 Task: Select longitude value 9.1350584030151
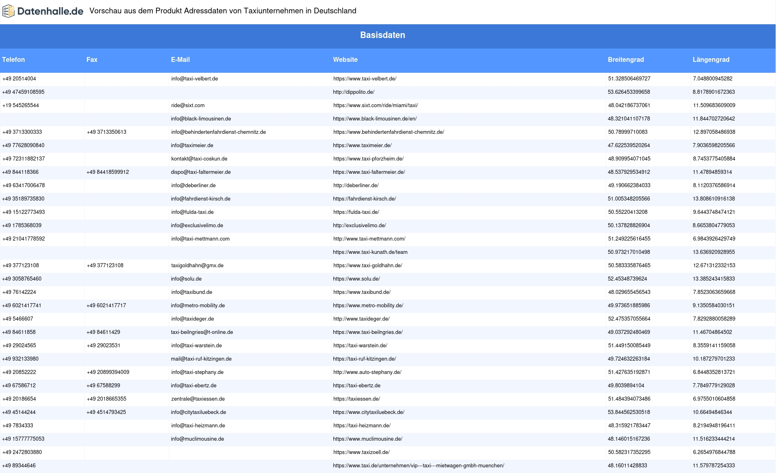click(x=714, y=306)
